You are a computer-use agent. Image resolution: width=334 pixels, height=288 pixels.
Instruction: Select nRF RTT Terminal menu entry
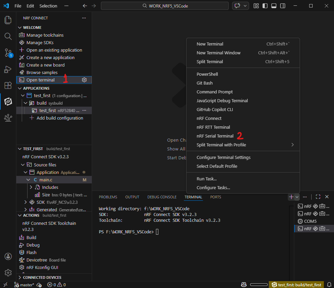[x=243, y=127]
